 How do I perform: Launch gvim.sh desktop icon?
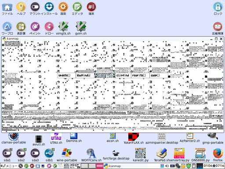pos(81,26)
